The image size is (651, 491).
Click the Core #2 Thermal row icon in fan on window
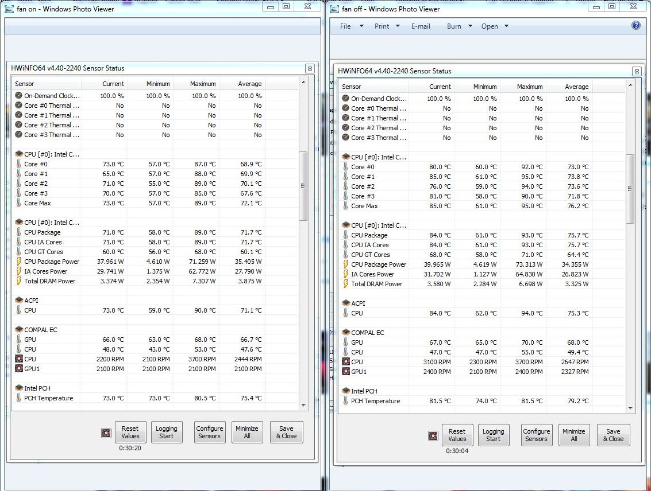click(x=19, y=124)
